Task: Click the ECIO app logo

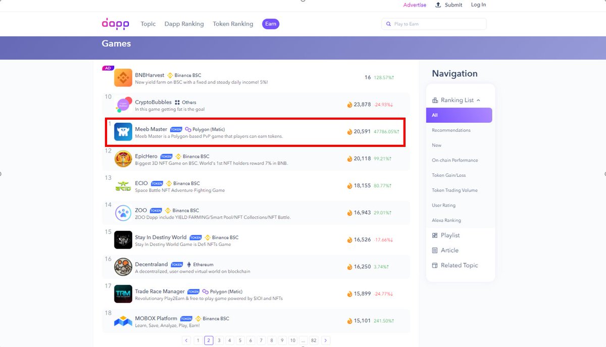Action: (x=123, y=186)
